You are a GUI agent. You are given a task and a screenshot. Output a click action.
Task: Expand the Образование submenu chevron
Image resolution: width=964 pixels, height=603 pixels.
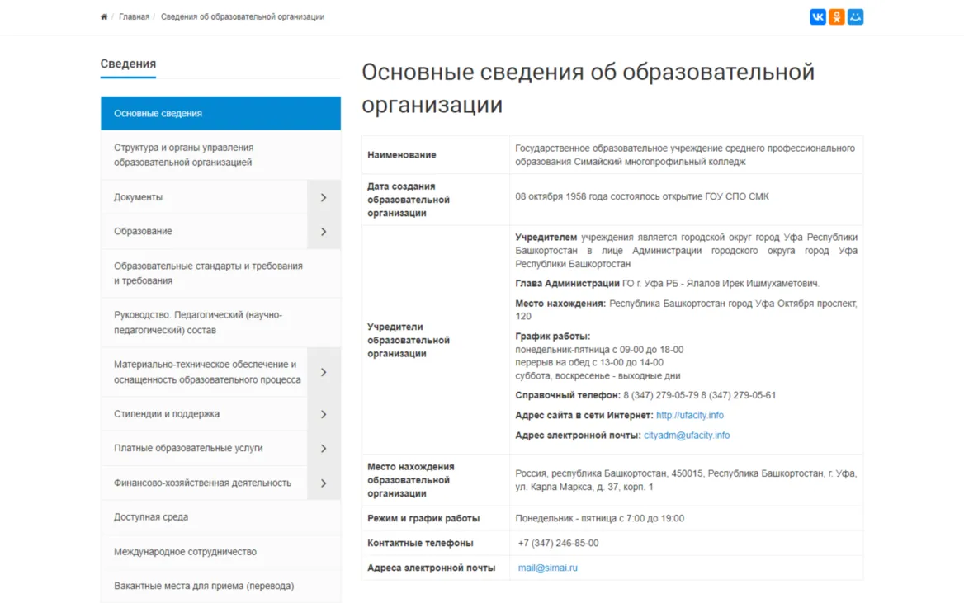coord(324,232)
